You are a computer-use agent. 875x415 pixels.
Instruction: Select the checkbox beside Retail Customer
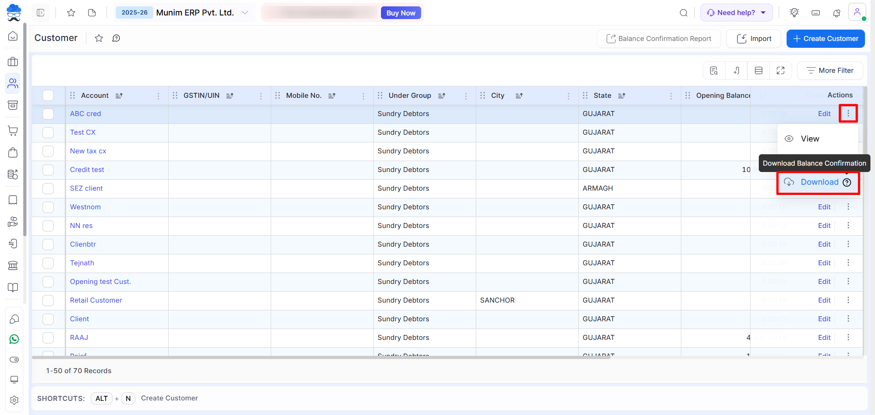tap(48, 300)
